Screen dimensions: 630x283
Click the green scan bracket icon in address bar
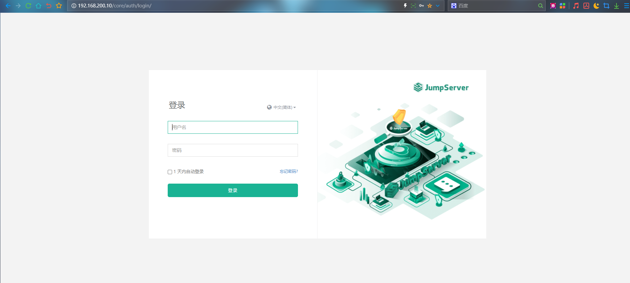pos(413,6)
